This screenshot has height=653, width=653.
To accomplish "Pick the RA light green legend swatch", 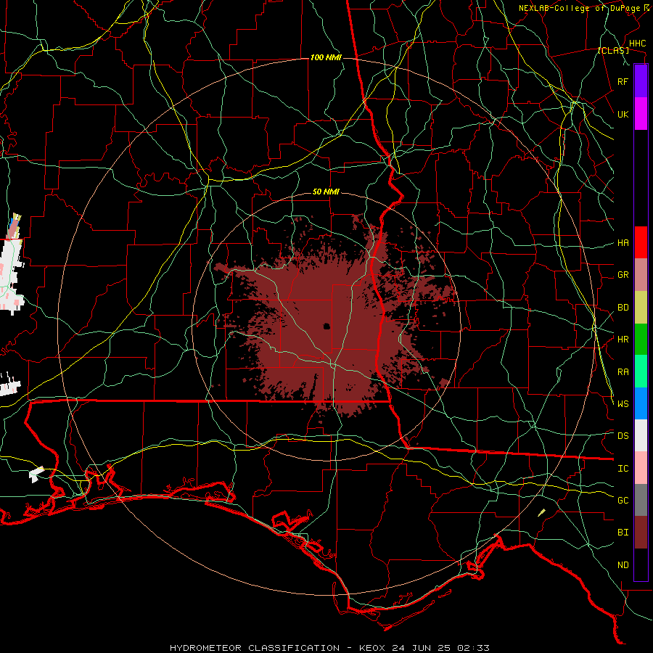I will click(641, 371).
